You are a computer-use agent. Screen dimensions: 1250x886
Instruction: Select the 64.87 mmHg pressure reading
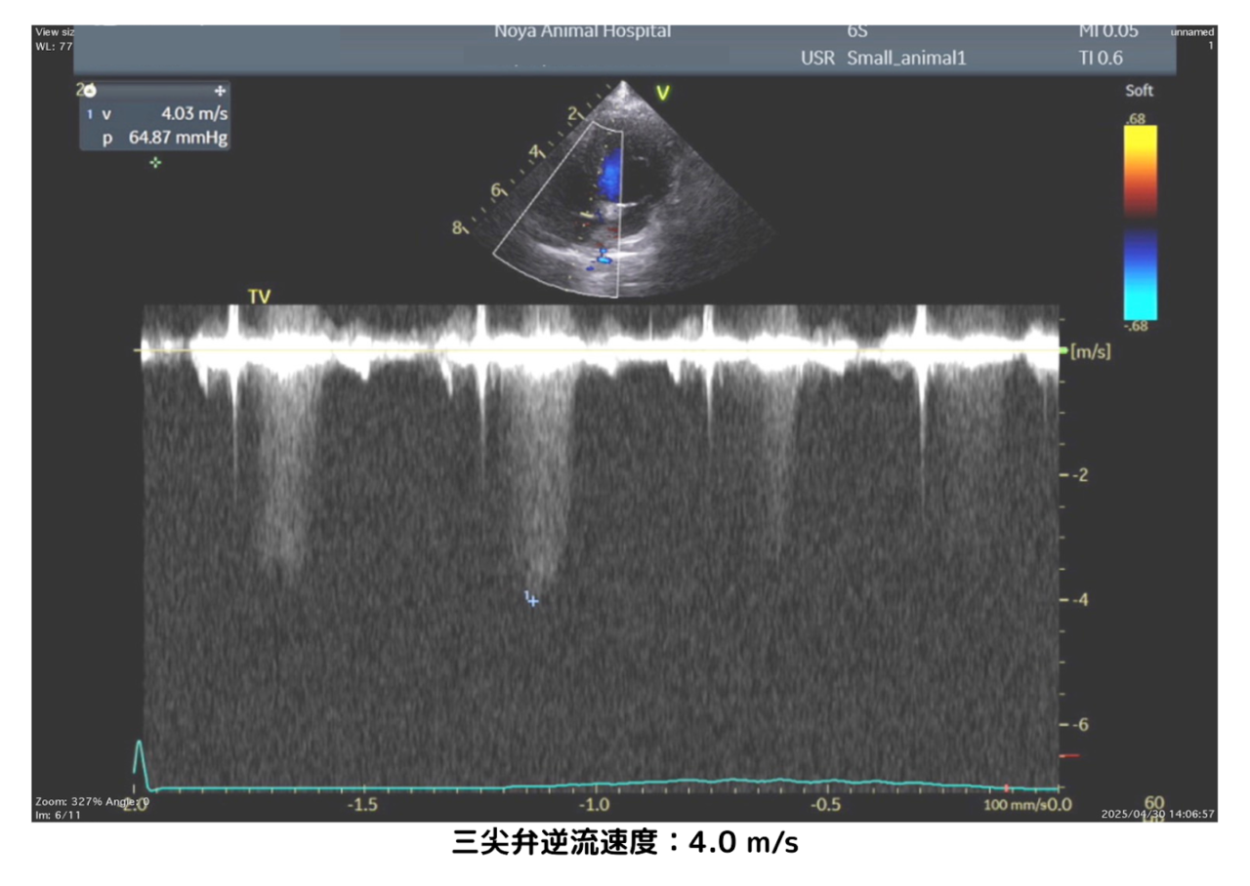point(178,138)
